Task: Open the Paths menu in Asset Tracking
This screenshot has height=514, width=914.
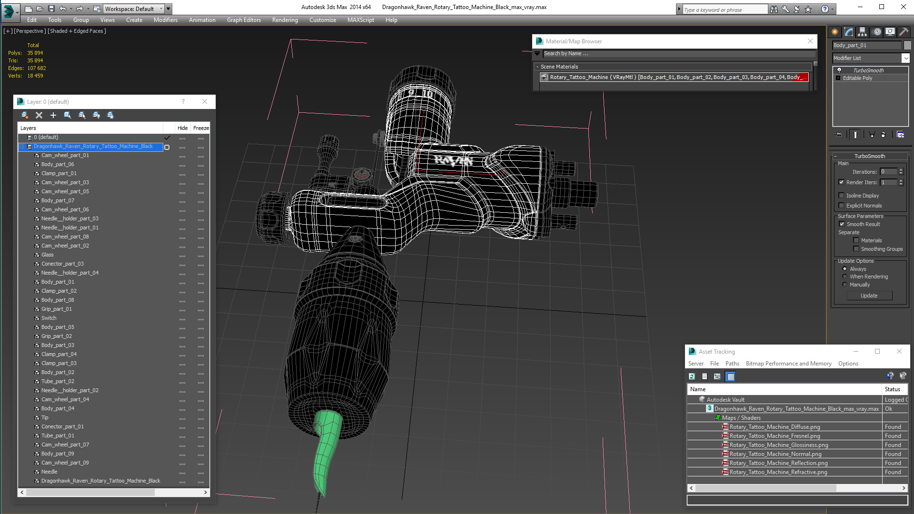Action: (x=732, y=364)
